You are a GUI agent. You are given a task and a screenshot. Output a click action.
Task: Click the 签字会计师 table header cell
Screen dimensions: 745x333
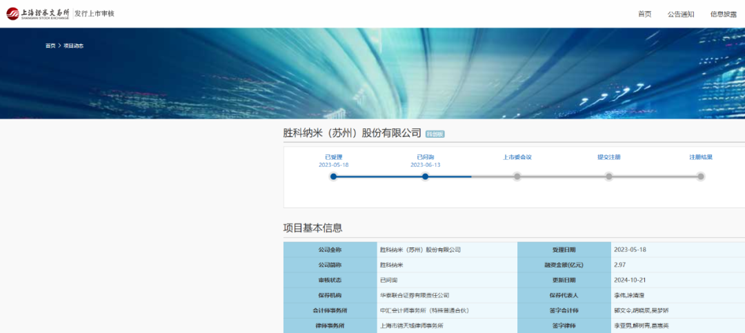point(564,311)
